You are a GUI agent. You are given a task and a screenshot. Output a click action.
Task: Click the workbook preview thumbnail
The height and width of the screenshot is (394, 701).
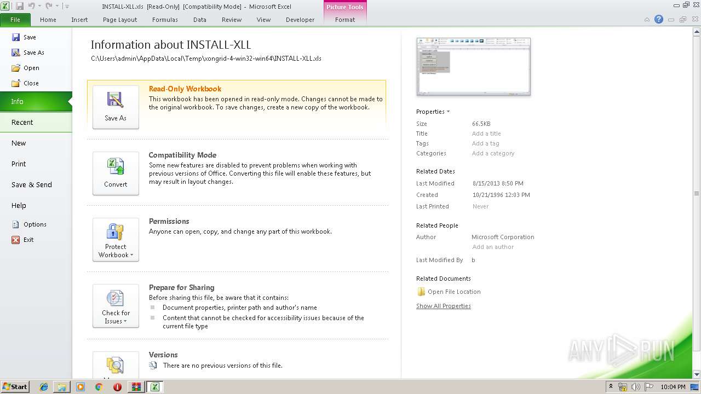pyautogui.click(x=474, y=66)
